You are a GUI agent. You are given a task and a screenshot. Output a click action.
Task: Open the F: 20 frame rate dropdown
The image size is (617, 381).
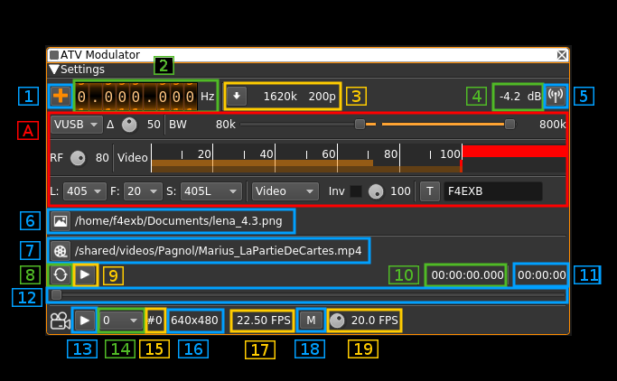point(142,191)
